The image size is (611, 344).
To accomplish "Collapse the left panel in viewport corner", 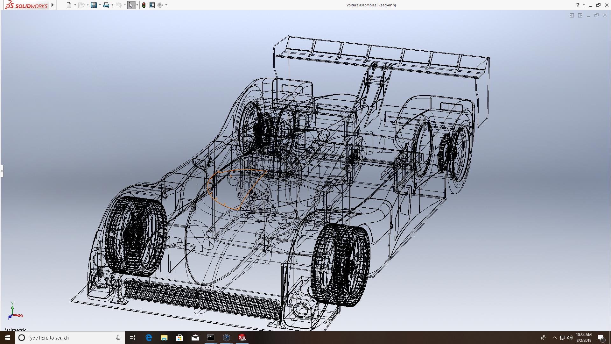I will coord(572,15).
